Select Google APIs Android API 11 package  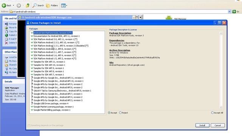[58, 78]
